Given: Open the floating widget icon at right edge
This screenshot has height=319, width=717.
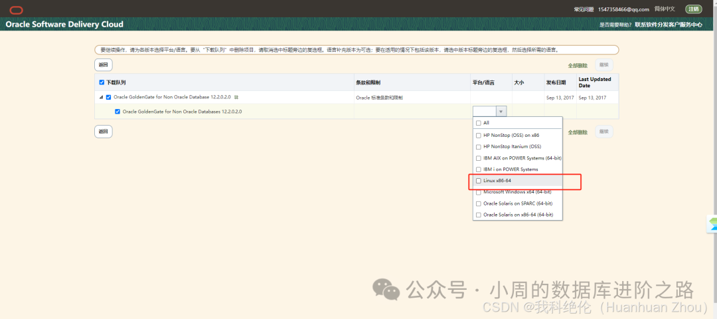Looking at the screenshot, I should (x=712, y=225).
